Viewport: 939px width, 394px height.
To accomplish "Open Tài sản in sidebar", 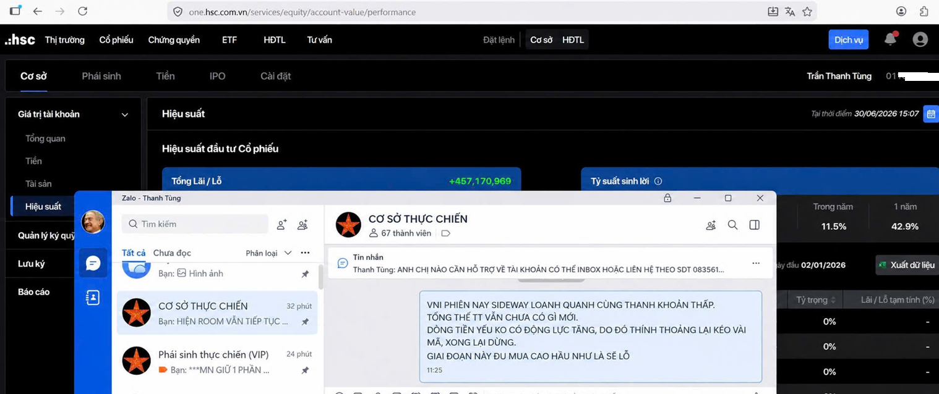I will [38, 183].
